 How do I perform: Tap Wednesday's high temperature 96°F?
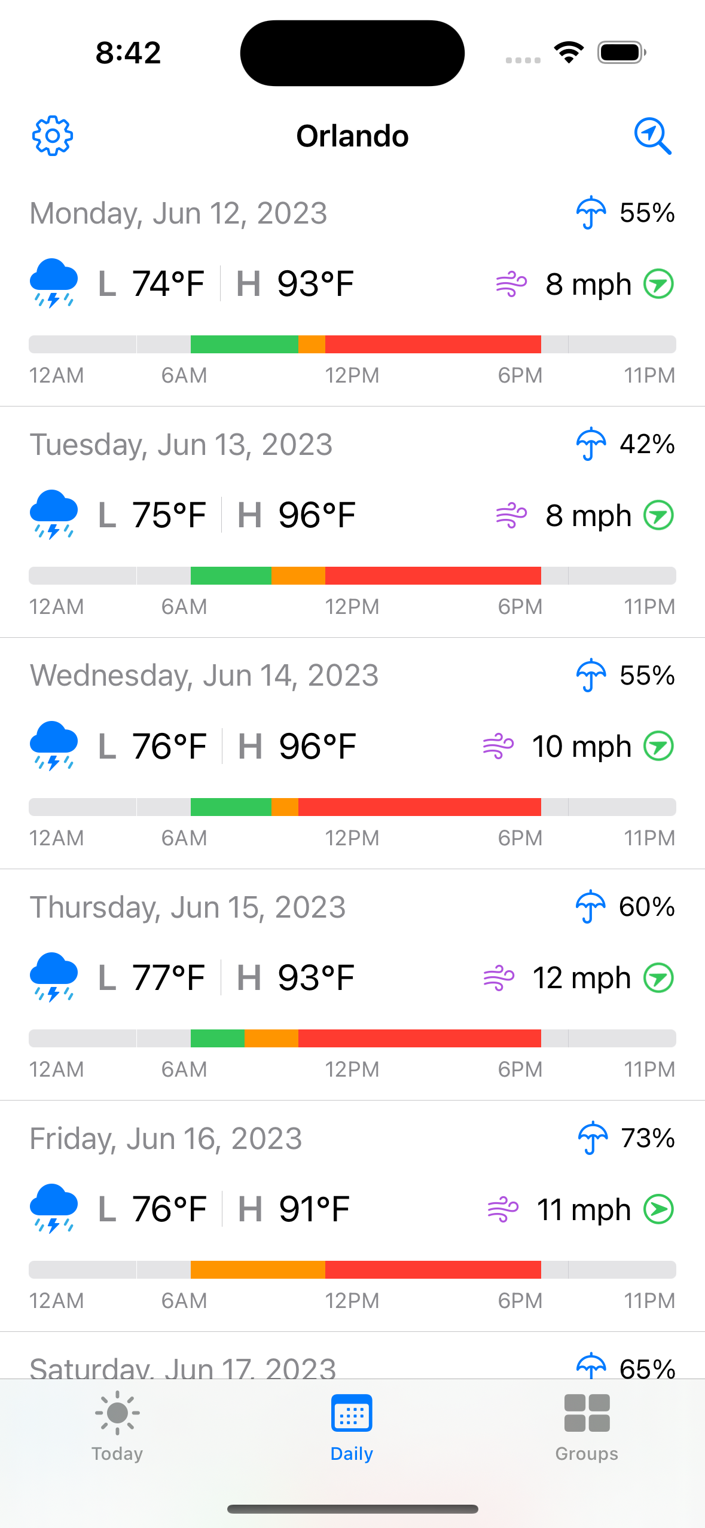coord(317,747)
